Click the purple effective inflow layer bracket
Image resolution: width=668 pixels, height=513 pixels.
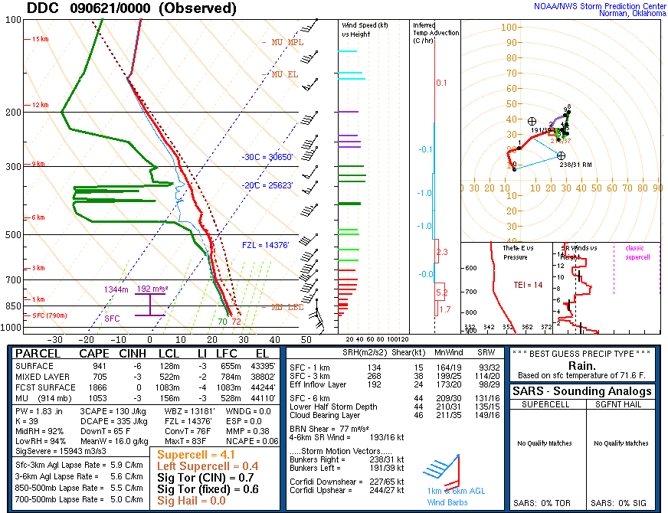(x=150, y=305)
